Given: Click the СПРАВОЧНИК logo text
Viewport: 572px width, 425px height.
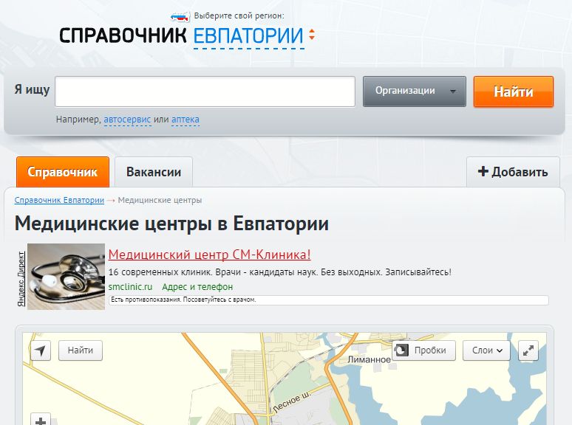Looking at the screenshot, I should [123, 35].
